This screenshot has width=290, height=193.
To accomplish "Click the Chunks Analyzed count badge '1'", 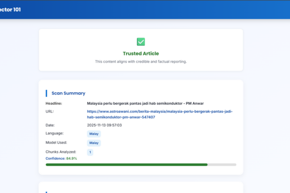I will click(90, 152).
